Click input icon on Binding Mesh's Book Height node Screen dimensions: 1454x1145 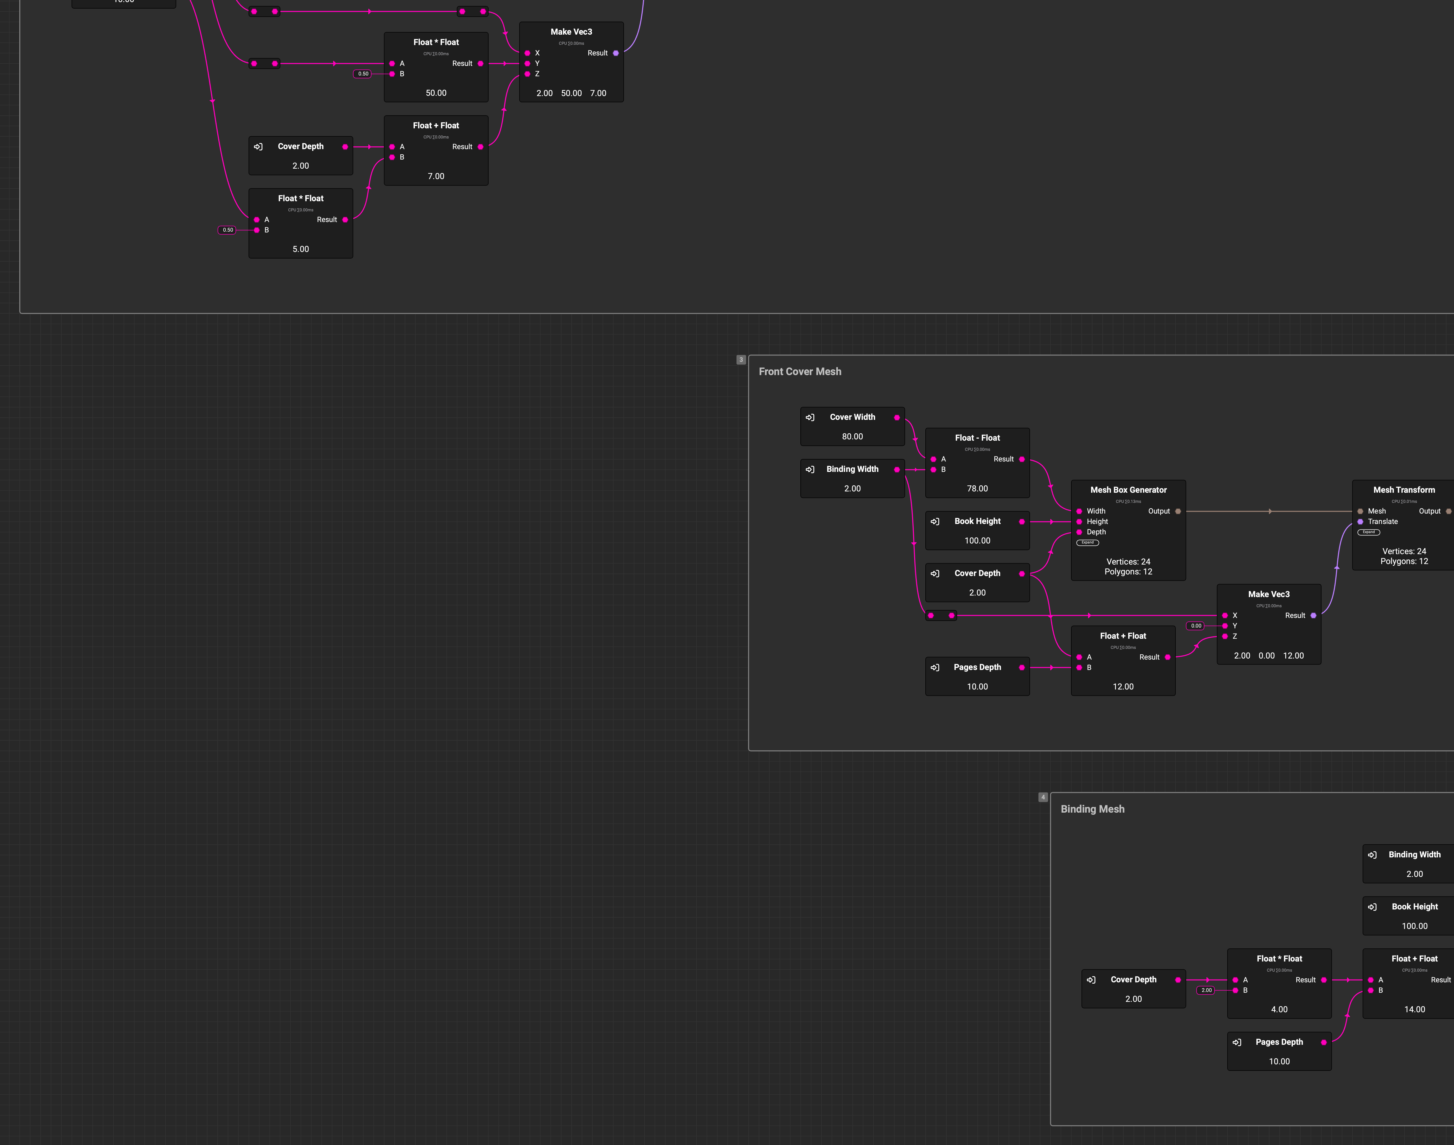[1372, 907]
